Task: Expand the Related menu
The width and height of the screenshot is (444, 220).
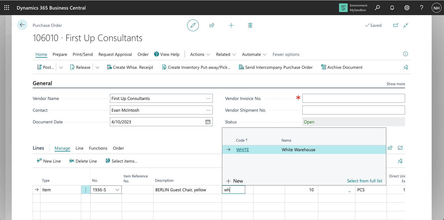Action: point(226,54)
